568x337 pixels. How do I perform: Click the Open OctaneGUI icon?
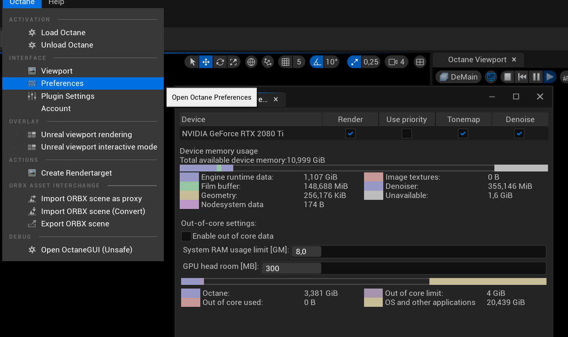32,250
